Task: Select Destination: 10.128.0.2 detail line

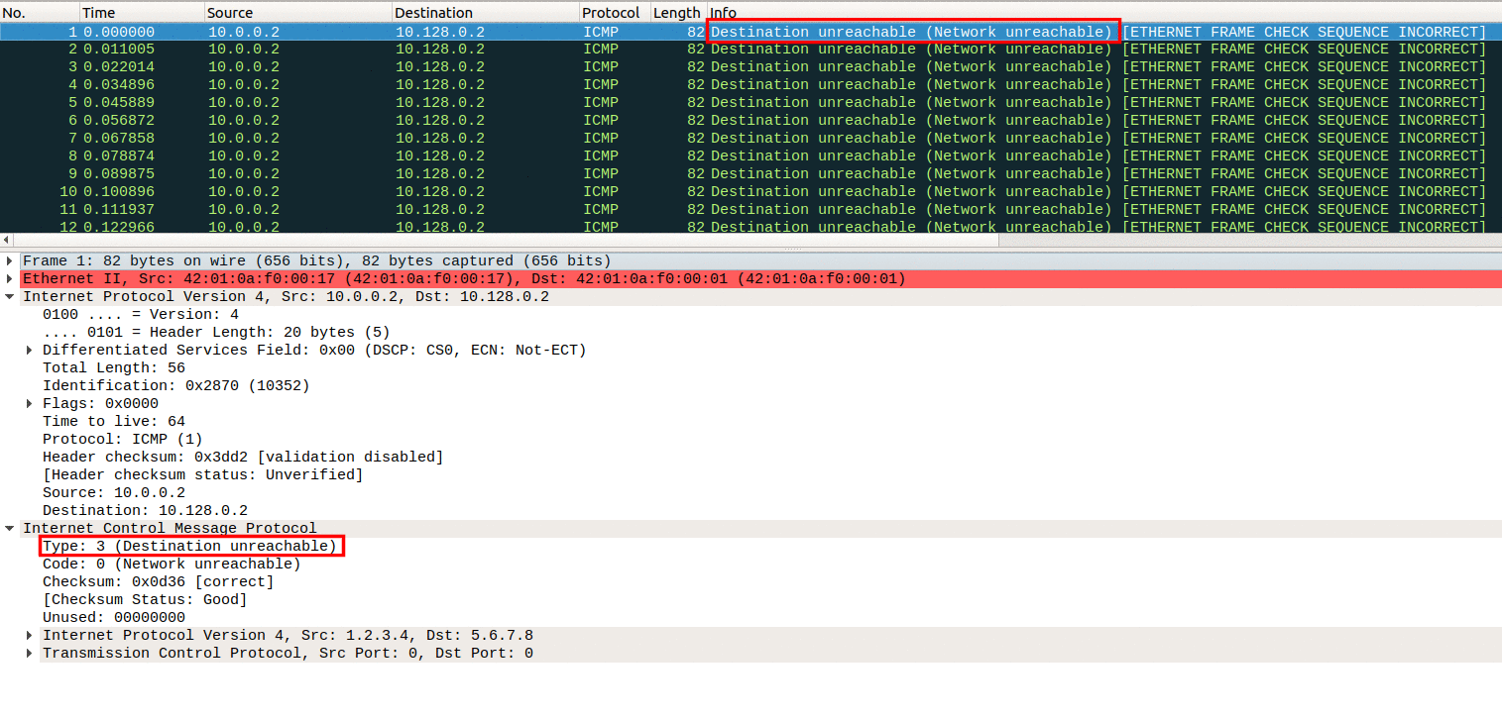Action: point(145,511)
